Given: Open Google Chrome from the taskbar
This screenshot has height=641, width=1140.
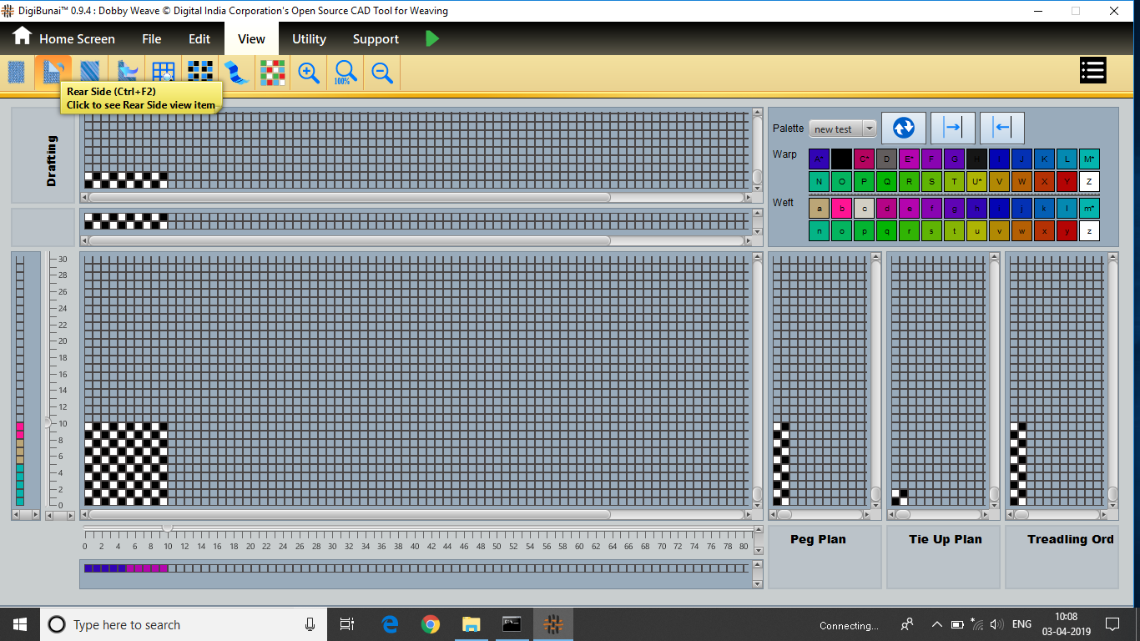Looking at the screenshot, I should [x=431, y=624].
